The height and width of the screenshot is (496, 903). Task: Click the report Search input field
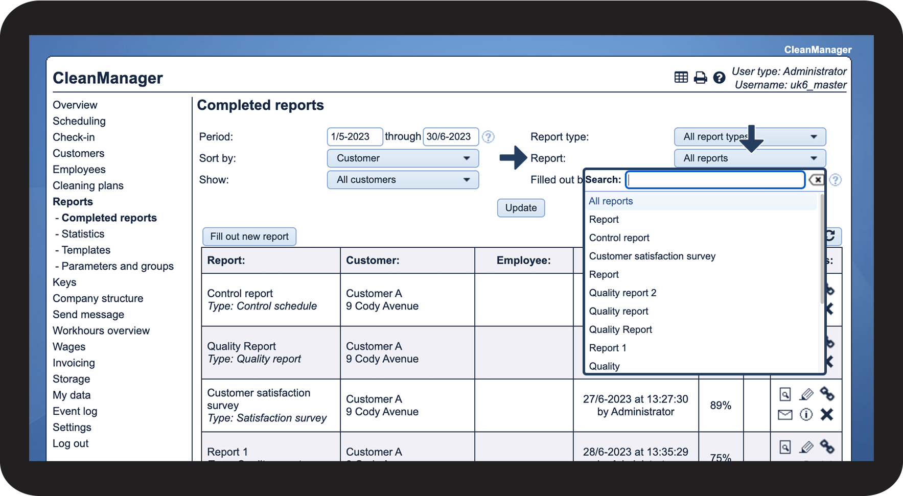[715, 180]
